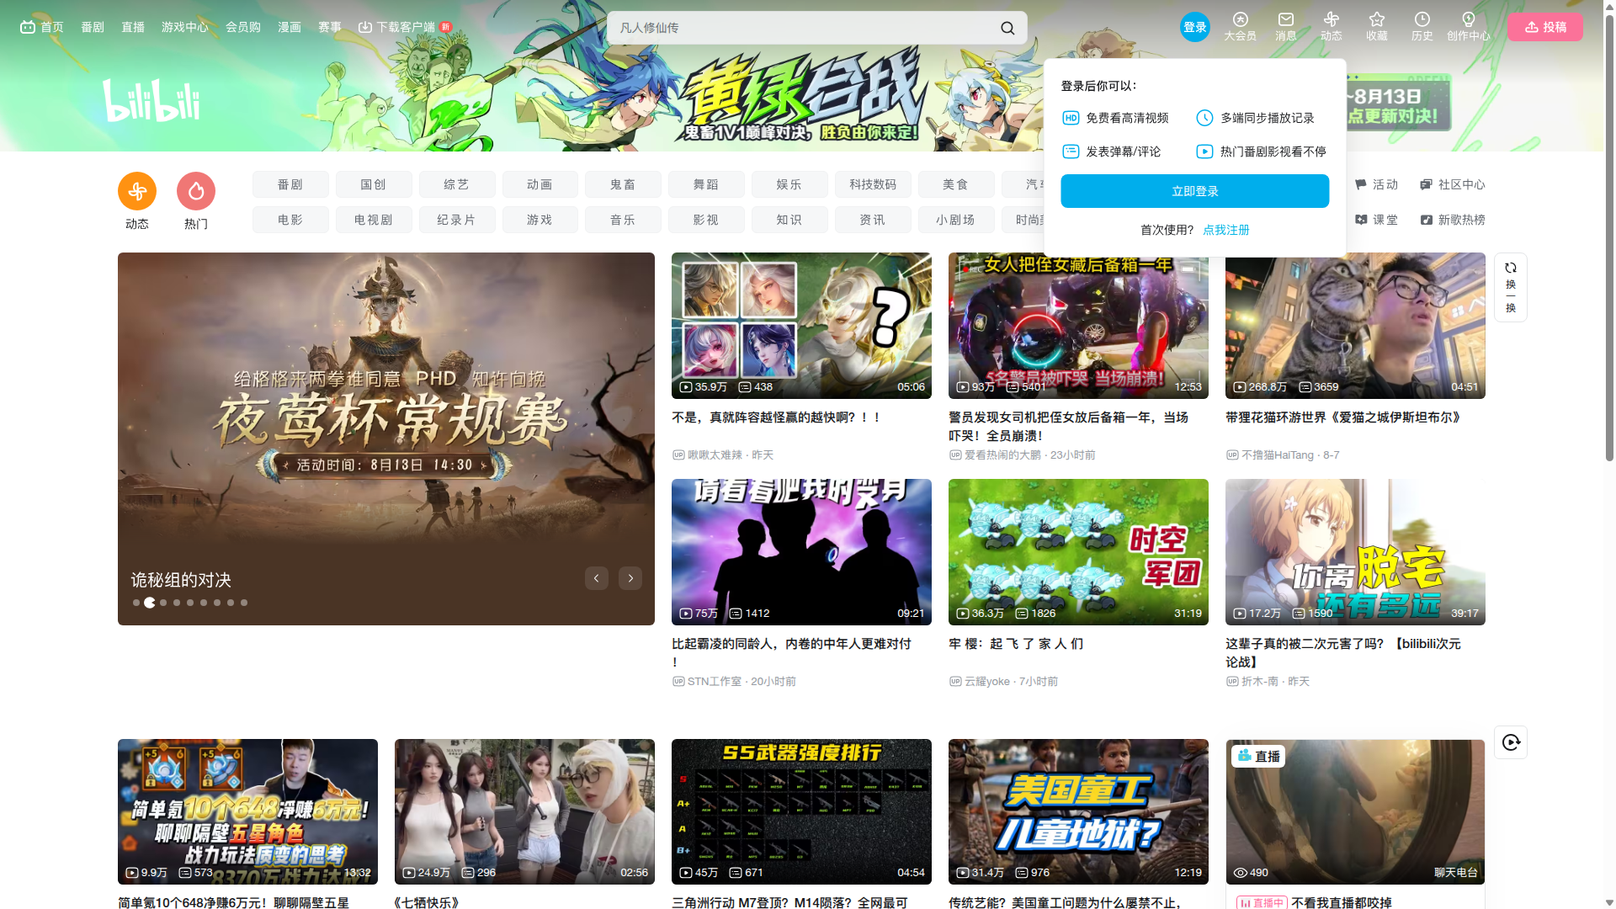
Task: Click the orange 动态 circle icon
Action: coord(137,191)
